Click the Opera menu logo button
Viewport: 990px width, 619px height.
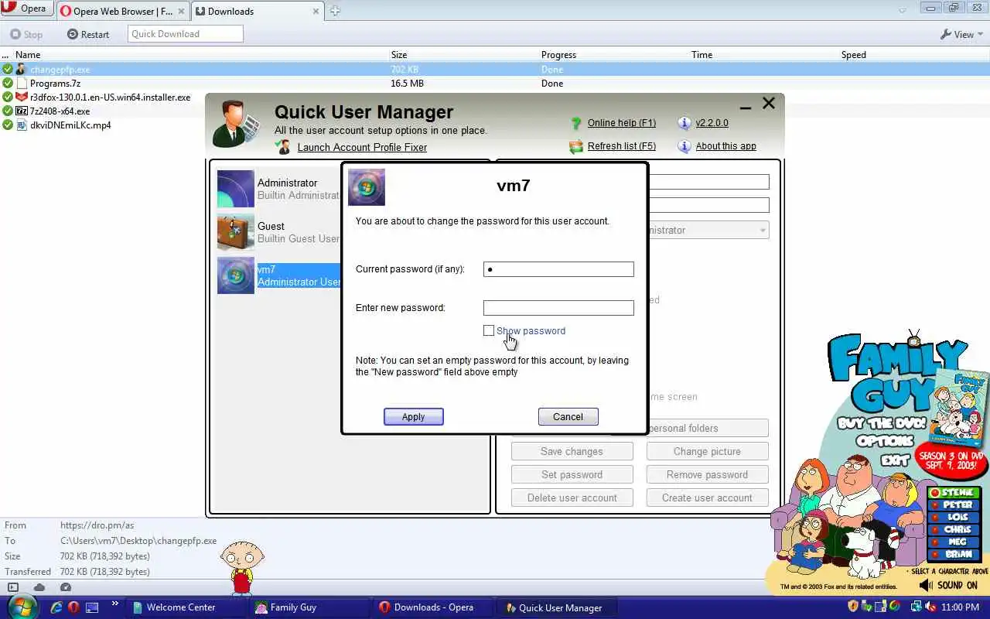(26, 9)
